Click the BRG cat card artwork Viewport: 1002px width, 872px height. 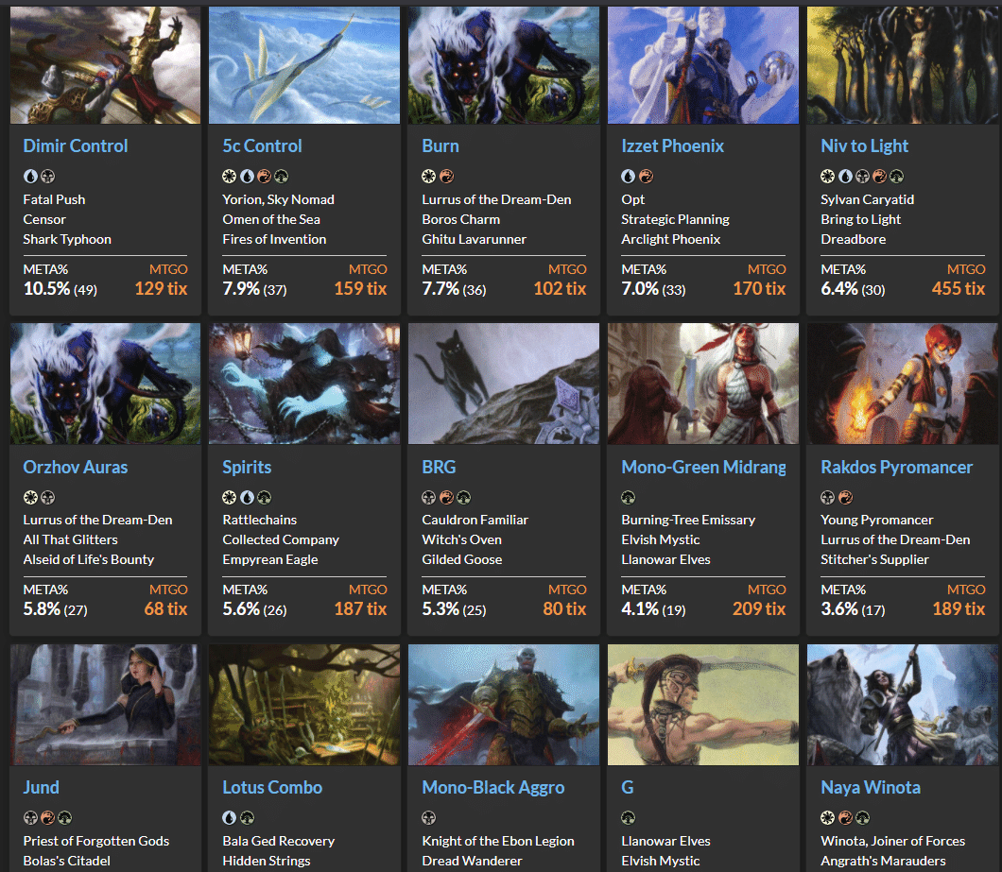click(504, 384)
